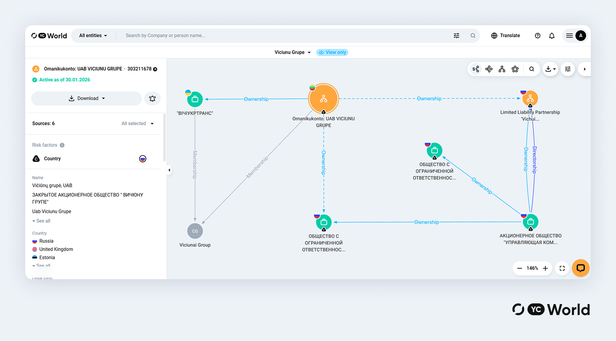Click the dashed Ownership label toward Partnership node

429,98
